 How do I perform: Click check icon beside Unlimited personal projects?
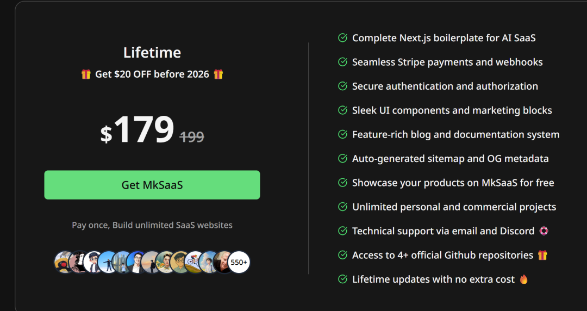pyautogui.click(x=342, y=207)
